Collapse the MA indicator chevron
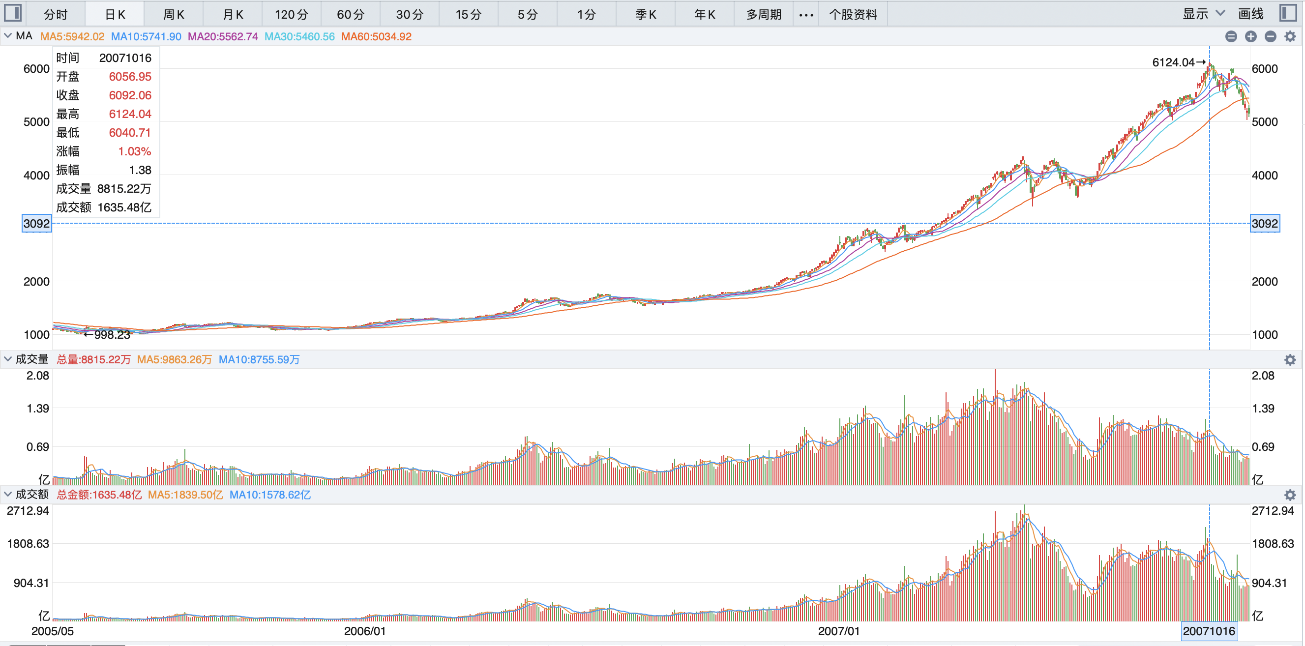 (x=7, y=36)
